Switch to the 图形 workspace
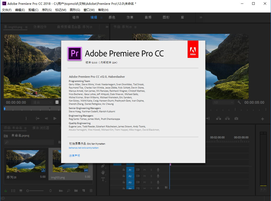The width and height of the screenshot is (271, 201). (166, 17)
